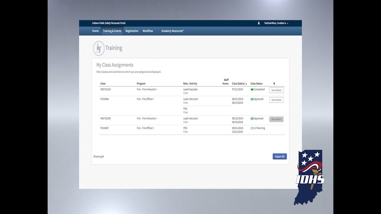
Task: Select the Training & Events tab
Action: [x=112, y=31]
